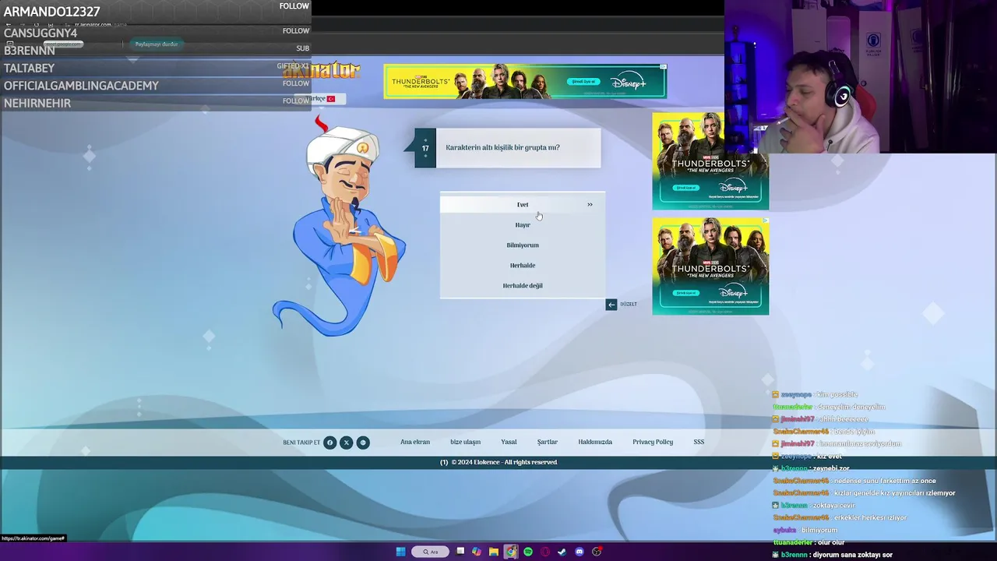This screenshot has width=997, height=561.
Task: Open the Windows Start menu
Action: [x=400, y=552]
